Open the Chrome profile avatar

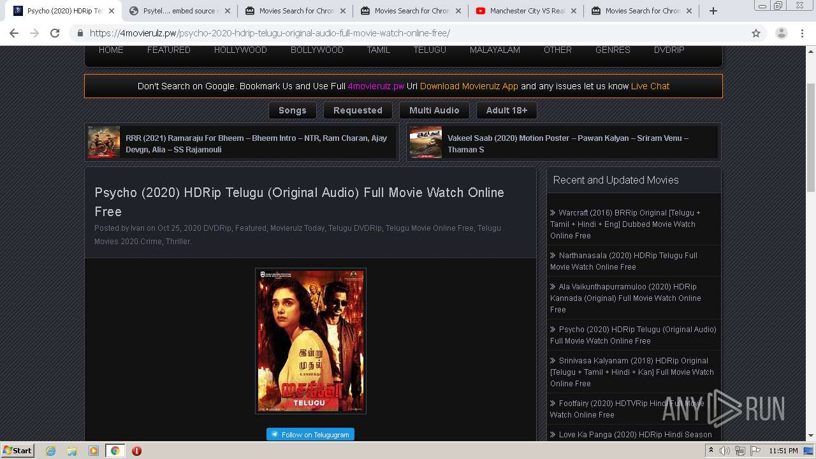[x=781, y=33]
